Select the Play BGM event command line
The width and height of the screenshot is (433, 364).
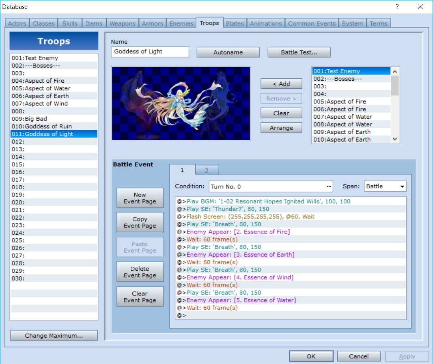point(291,201)
